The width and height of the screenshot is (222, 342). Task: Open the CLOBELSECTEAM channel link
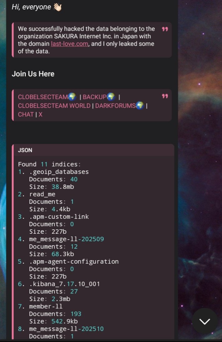click(43, 97)
